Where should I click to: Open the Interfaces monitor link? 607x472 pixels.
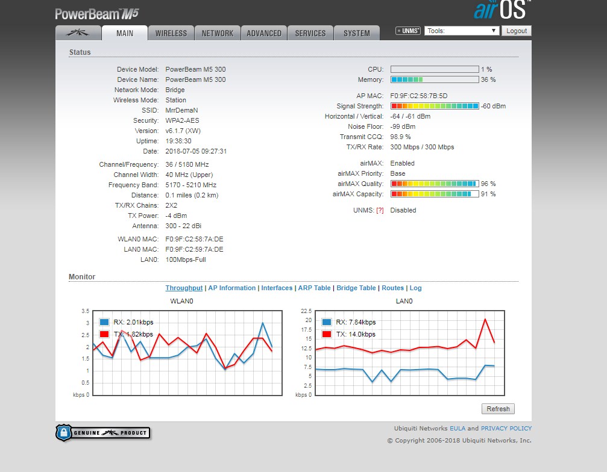pyautogui.click(x=277, y=288)
